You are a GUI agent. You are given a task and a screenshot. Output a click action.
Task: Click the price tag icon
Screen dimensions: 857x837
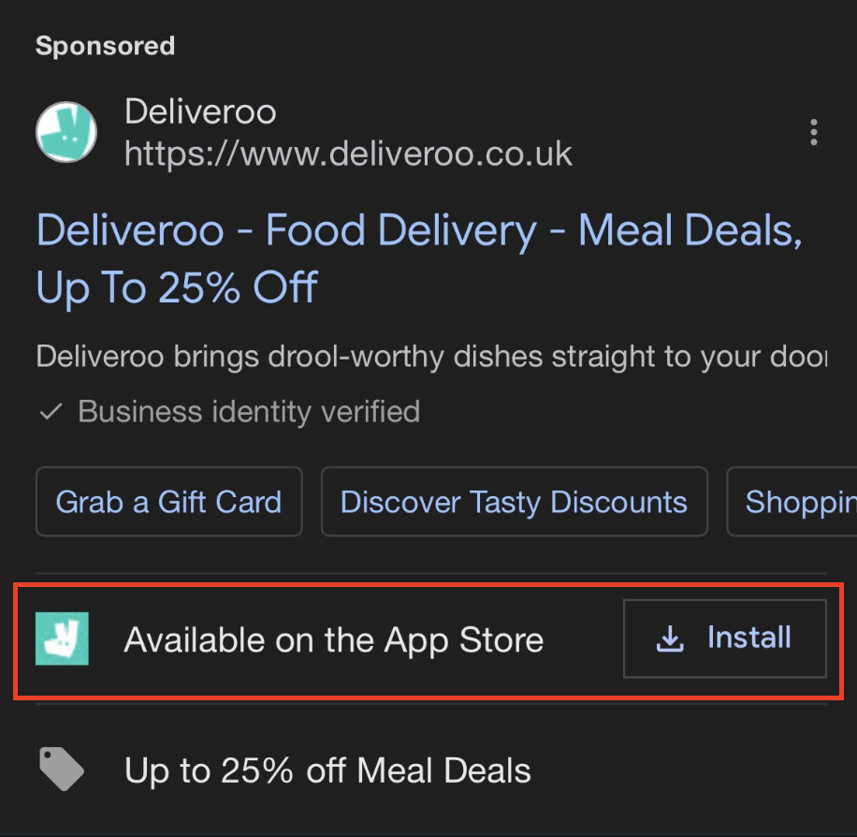click(x=61, y=769)
